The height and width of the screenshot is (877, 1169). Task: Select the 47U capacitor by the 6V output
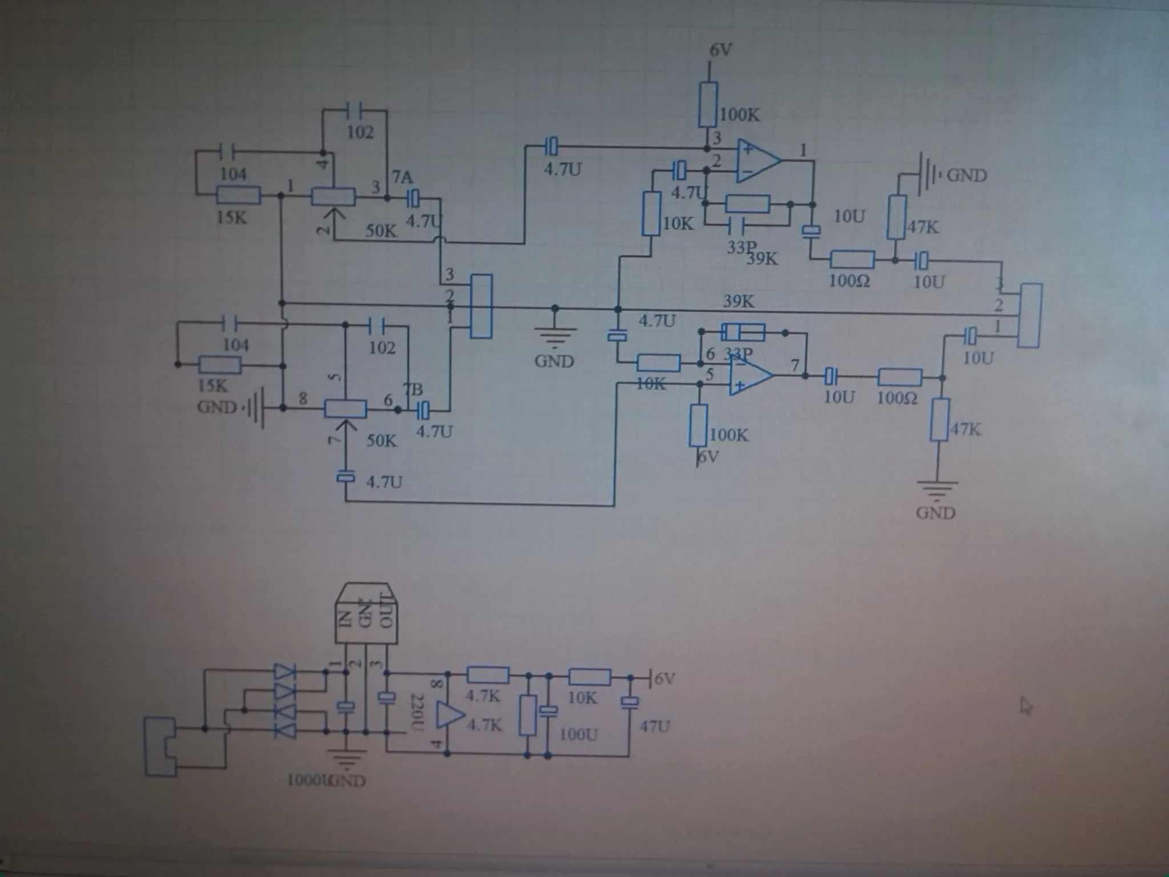point(630,703)
